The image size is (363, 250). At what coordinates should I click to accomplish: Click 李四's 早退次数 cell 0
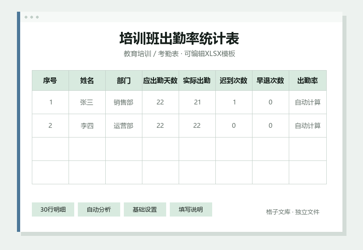click(271, 126)
